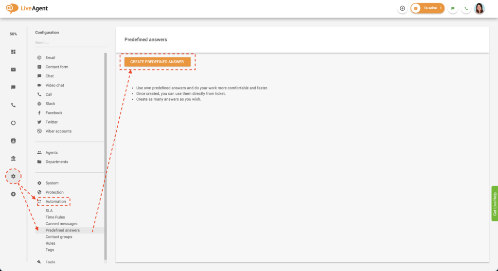Open the Customers contact icon in sidebar
Image resolution: width=498 pixels, height=271 pixels.
(13, 141)
